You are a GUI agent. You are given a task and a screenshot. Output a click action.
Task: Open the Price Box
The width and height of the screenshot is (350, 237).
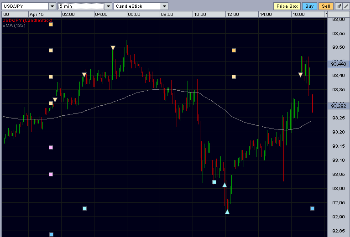click(x=287, y=6)
